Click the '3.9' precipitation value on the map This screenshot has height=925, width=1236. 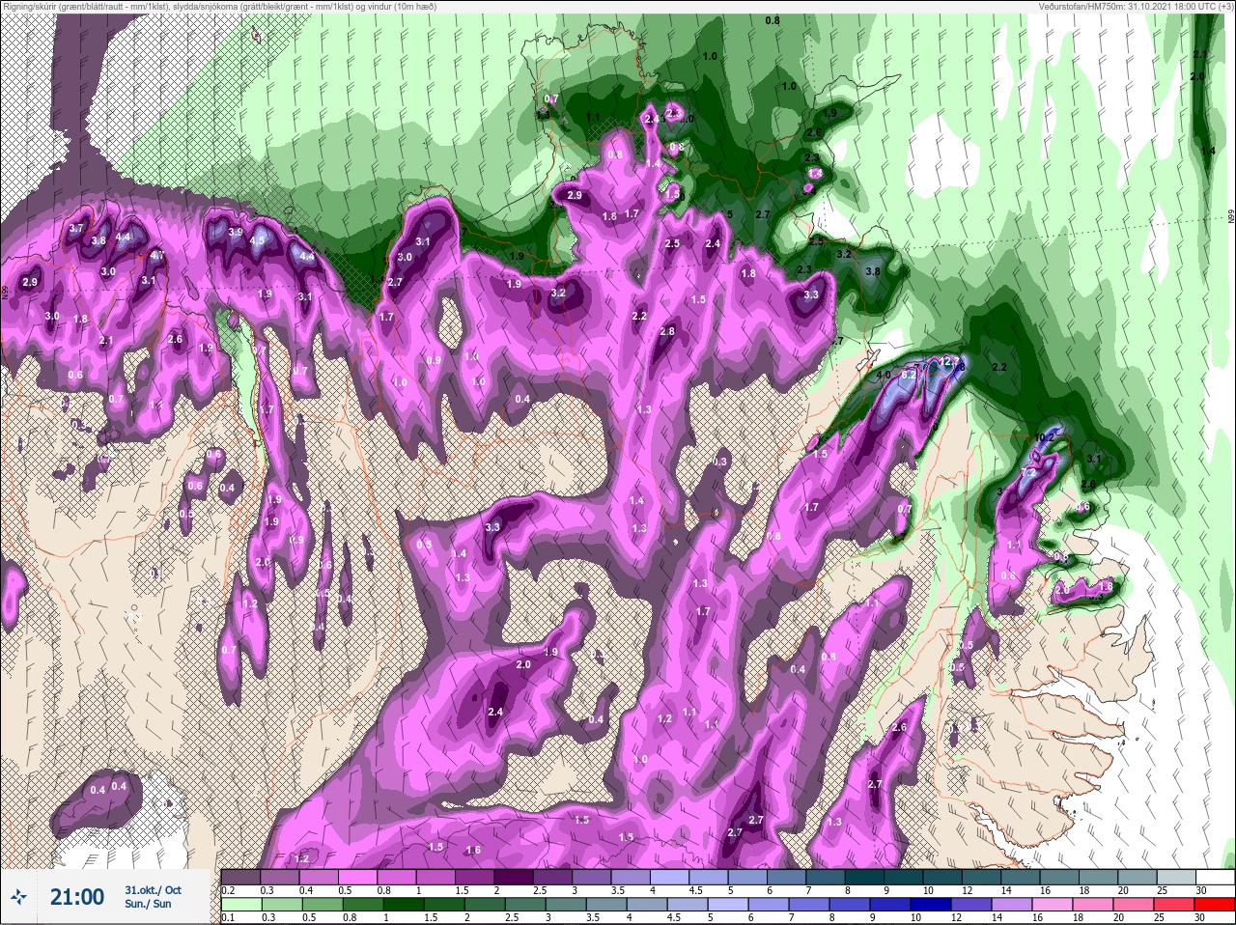235,233
